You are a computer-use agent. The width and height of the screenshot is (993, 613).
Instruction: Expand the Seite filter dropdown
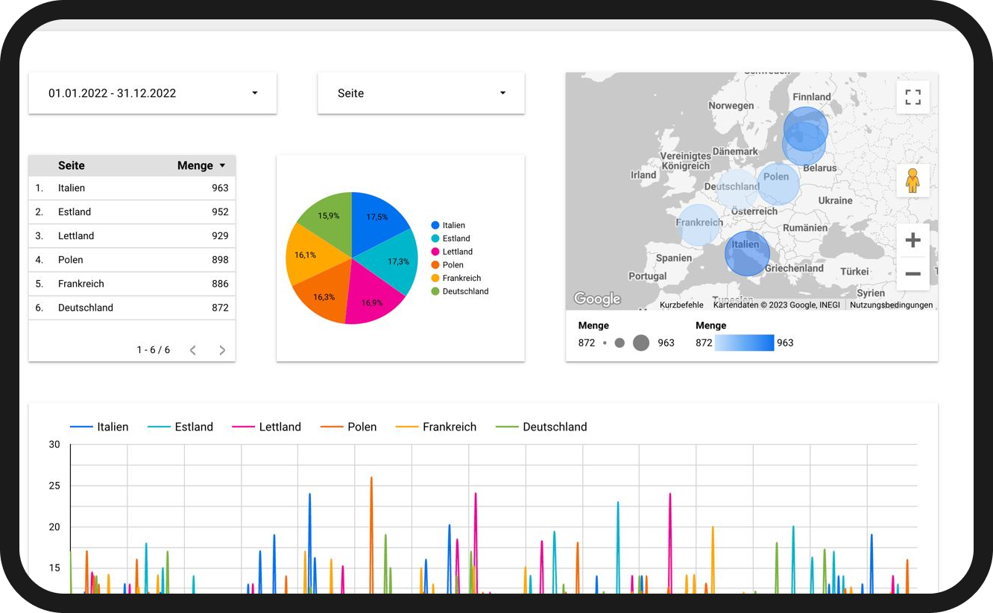pyautogui.click(x=421, y=93)
